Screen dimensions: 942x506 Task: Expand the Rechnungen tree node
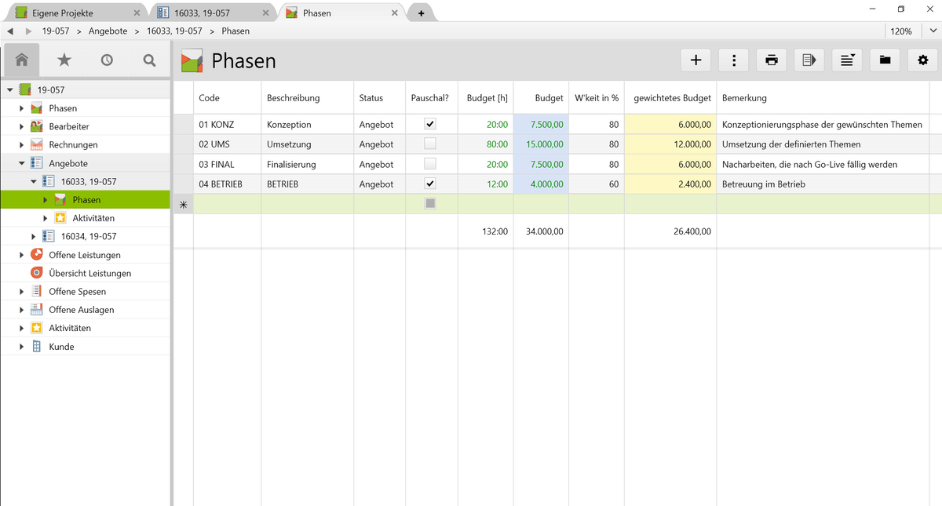click(x=22, y=145)
